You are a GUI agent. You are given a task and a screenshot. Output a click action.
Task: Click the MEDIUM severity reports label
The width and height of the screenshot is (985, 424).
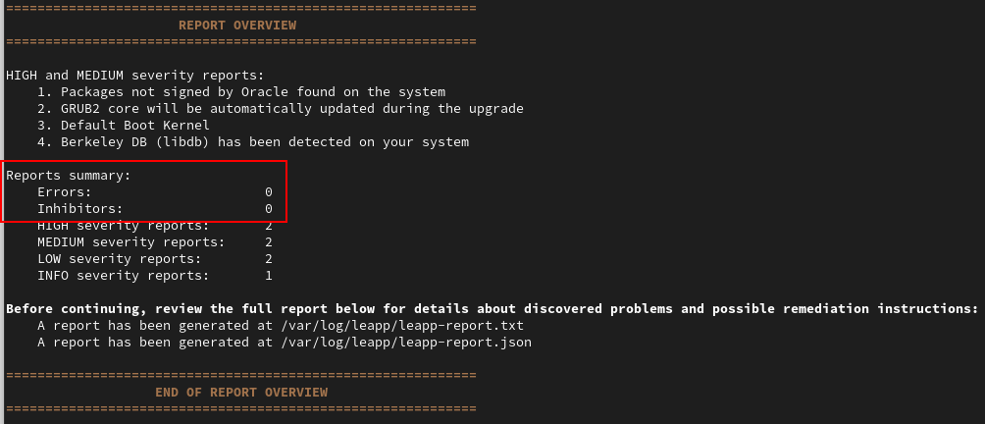tap(131, 241)
